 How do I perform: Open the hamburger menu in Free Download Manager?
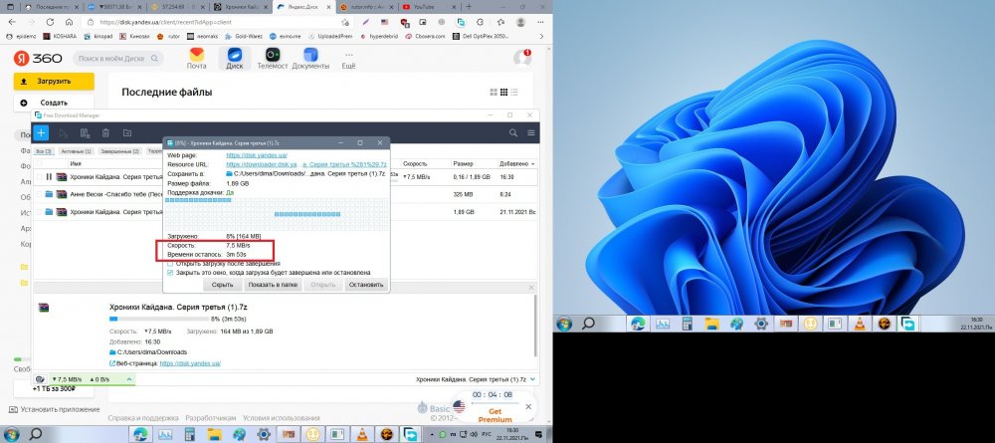click(532, 132)
